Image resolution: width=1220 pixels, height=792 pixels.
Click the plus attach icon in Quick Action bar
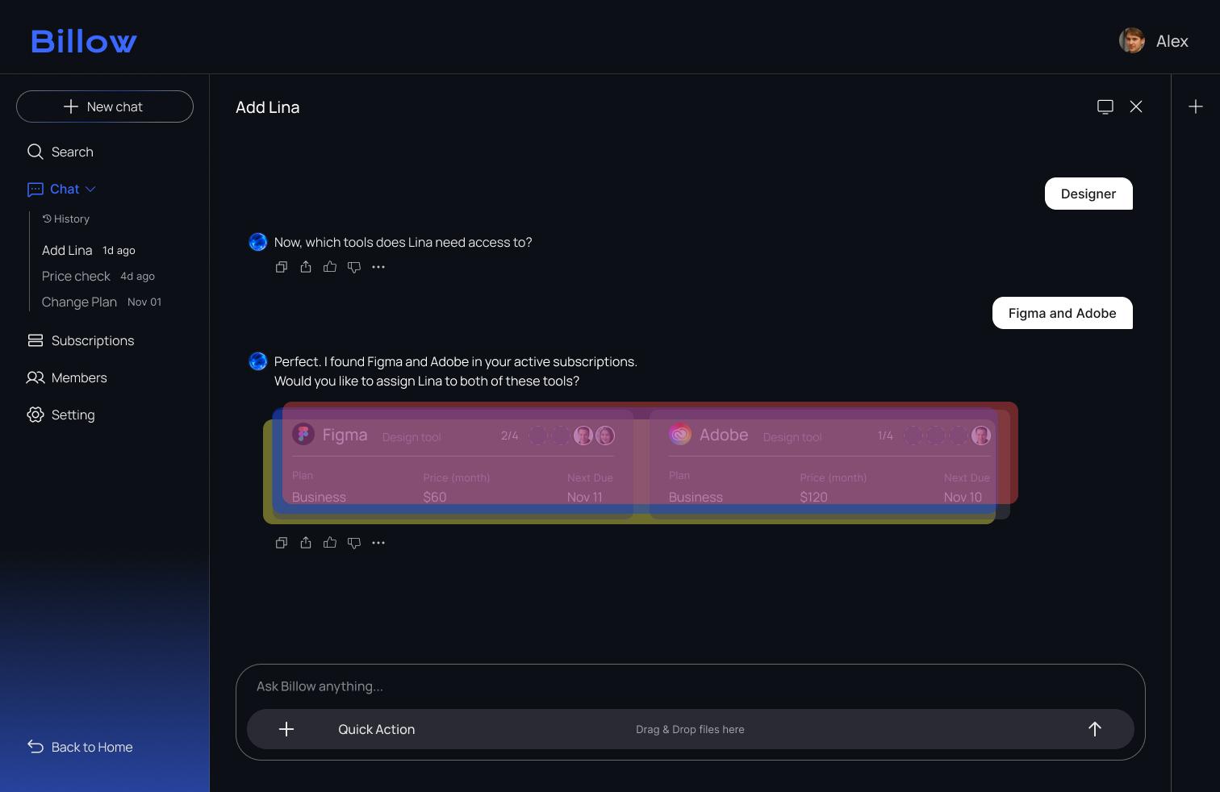coord(286,729)
